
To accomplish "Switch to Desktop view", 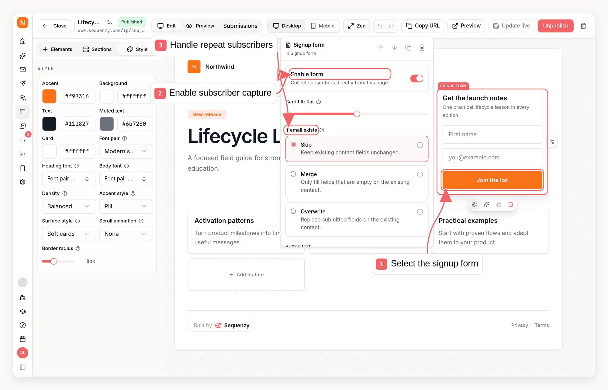I will coord(287,26).
